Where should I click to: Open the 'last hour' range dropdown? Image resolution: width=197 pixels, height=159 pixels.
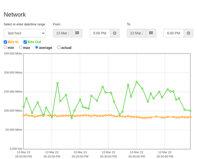click(25, 33)
